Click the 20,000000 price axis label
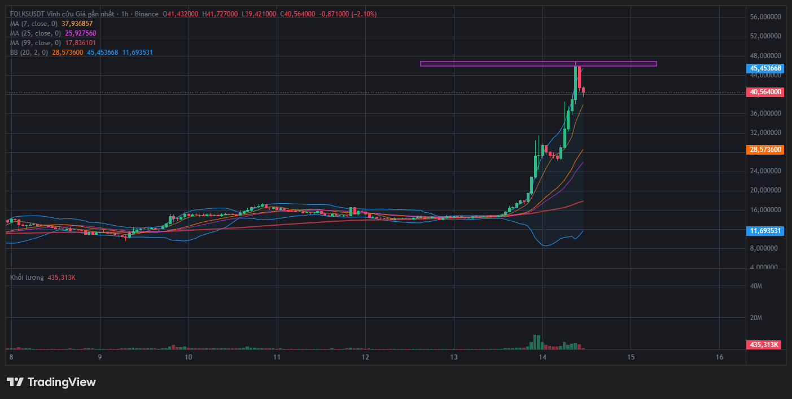Image resolution: width=792 pixels, height=399 pixels. click(765, 190)
